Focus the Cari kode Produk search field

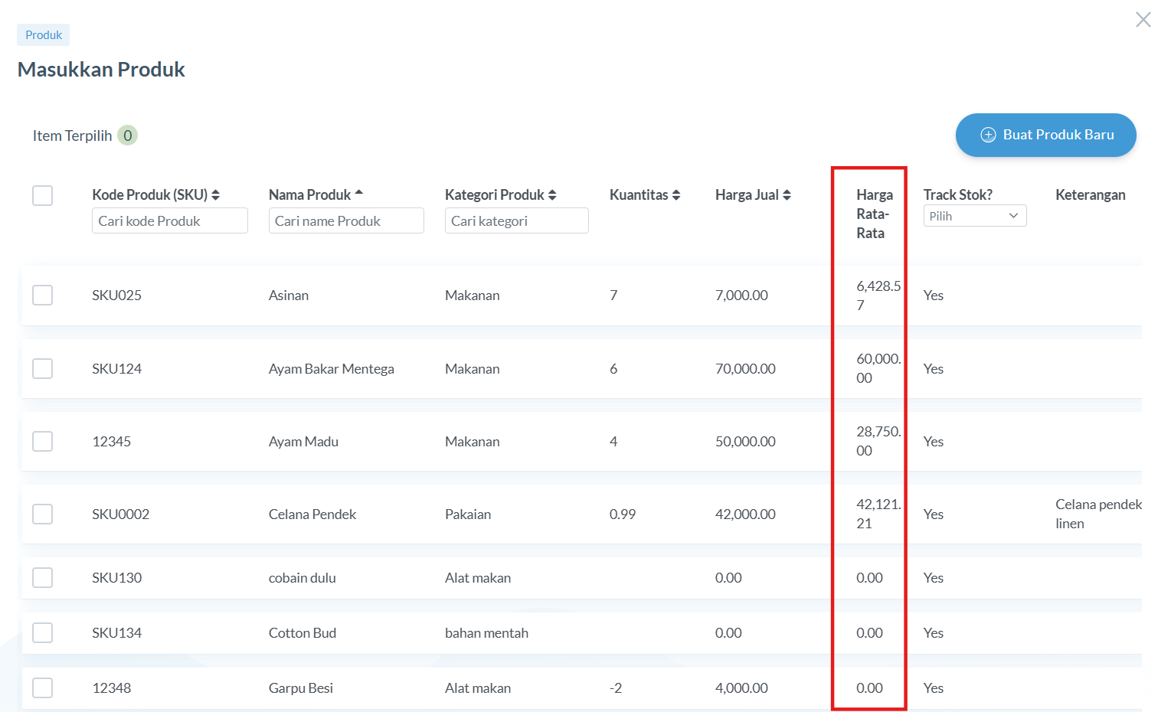click(170, 220)
